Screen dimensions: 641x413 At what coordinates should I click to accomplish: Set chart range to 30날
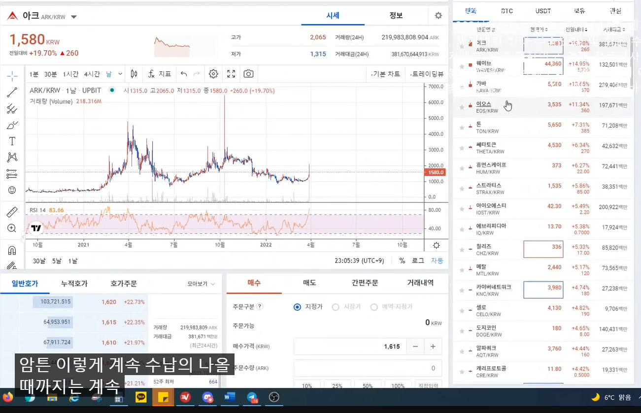(x=39, y=261)
